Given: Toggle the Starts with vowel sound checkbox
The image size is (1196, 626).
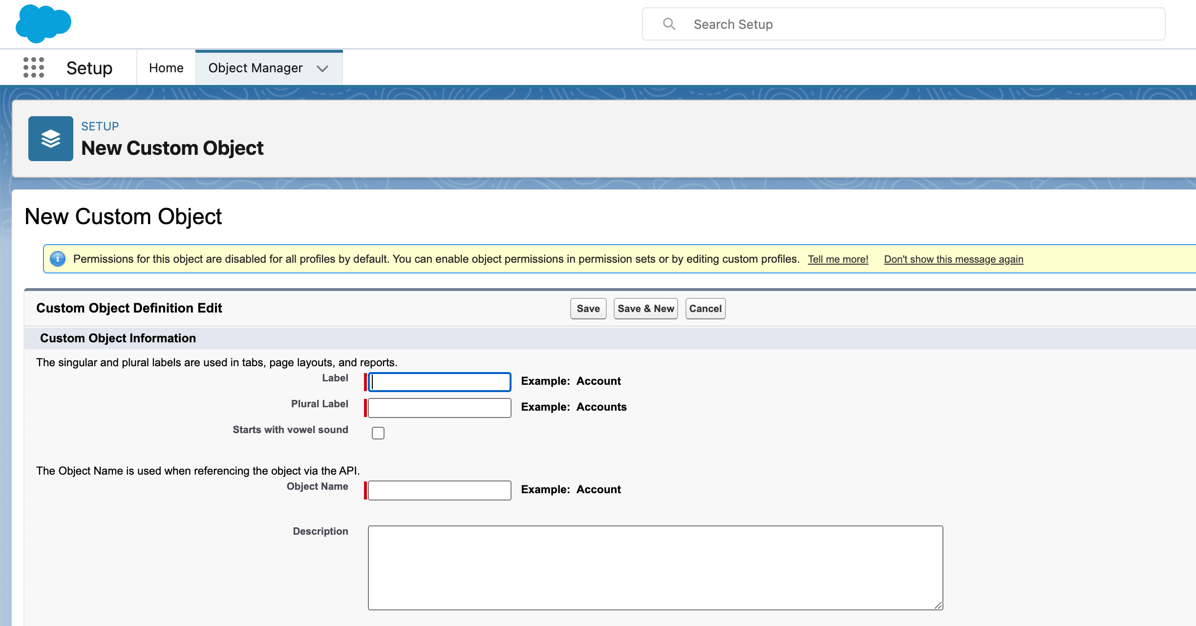Looking at the screenshot, I should [378, 432].
